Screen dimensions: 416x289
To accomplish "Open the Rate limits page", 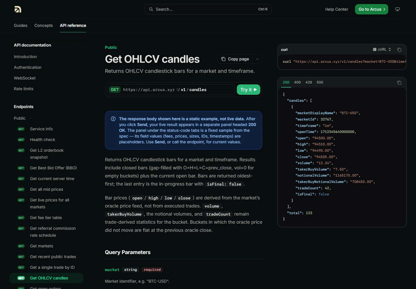I will [24, 89].
